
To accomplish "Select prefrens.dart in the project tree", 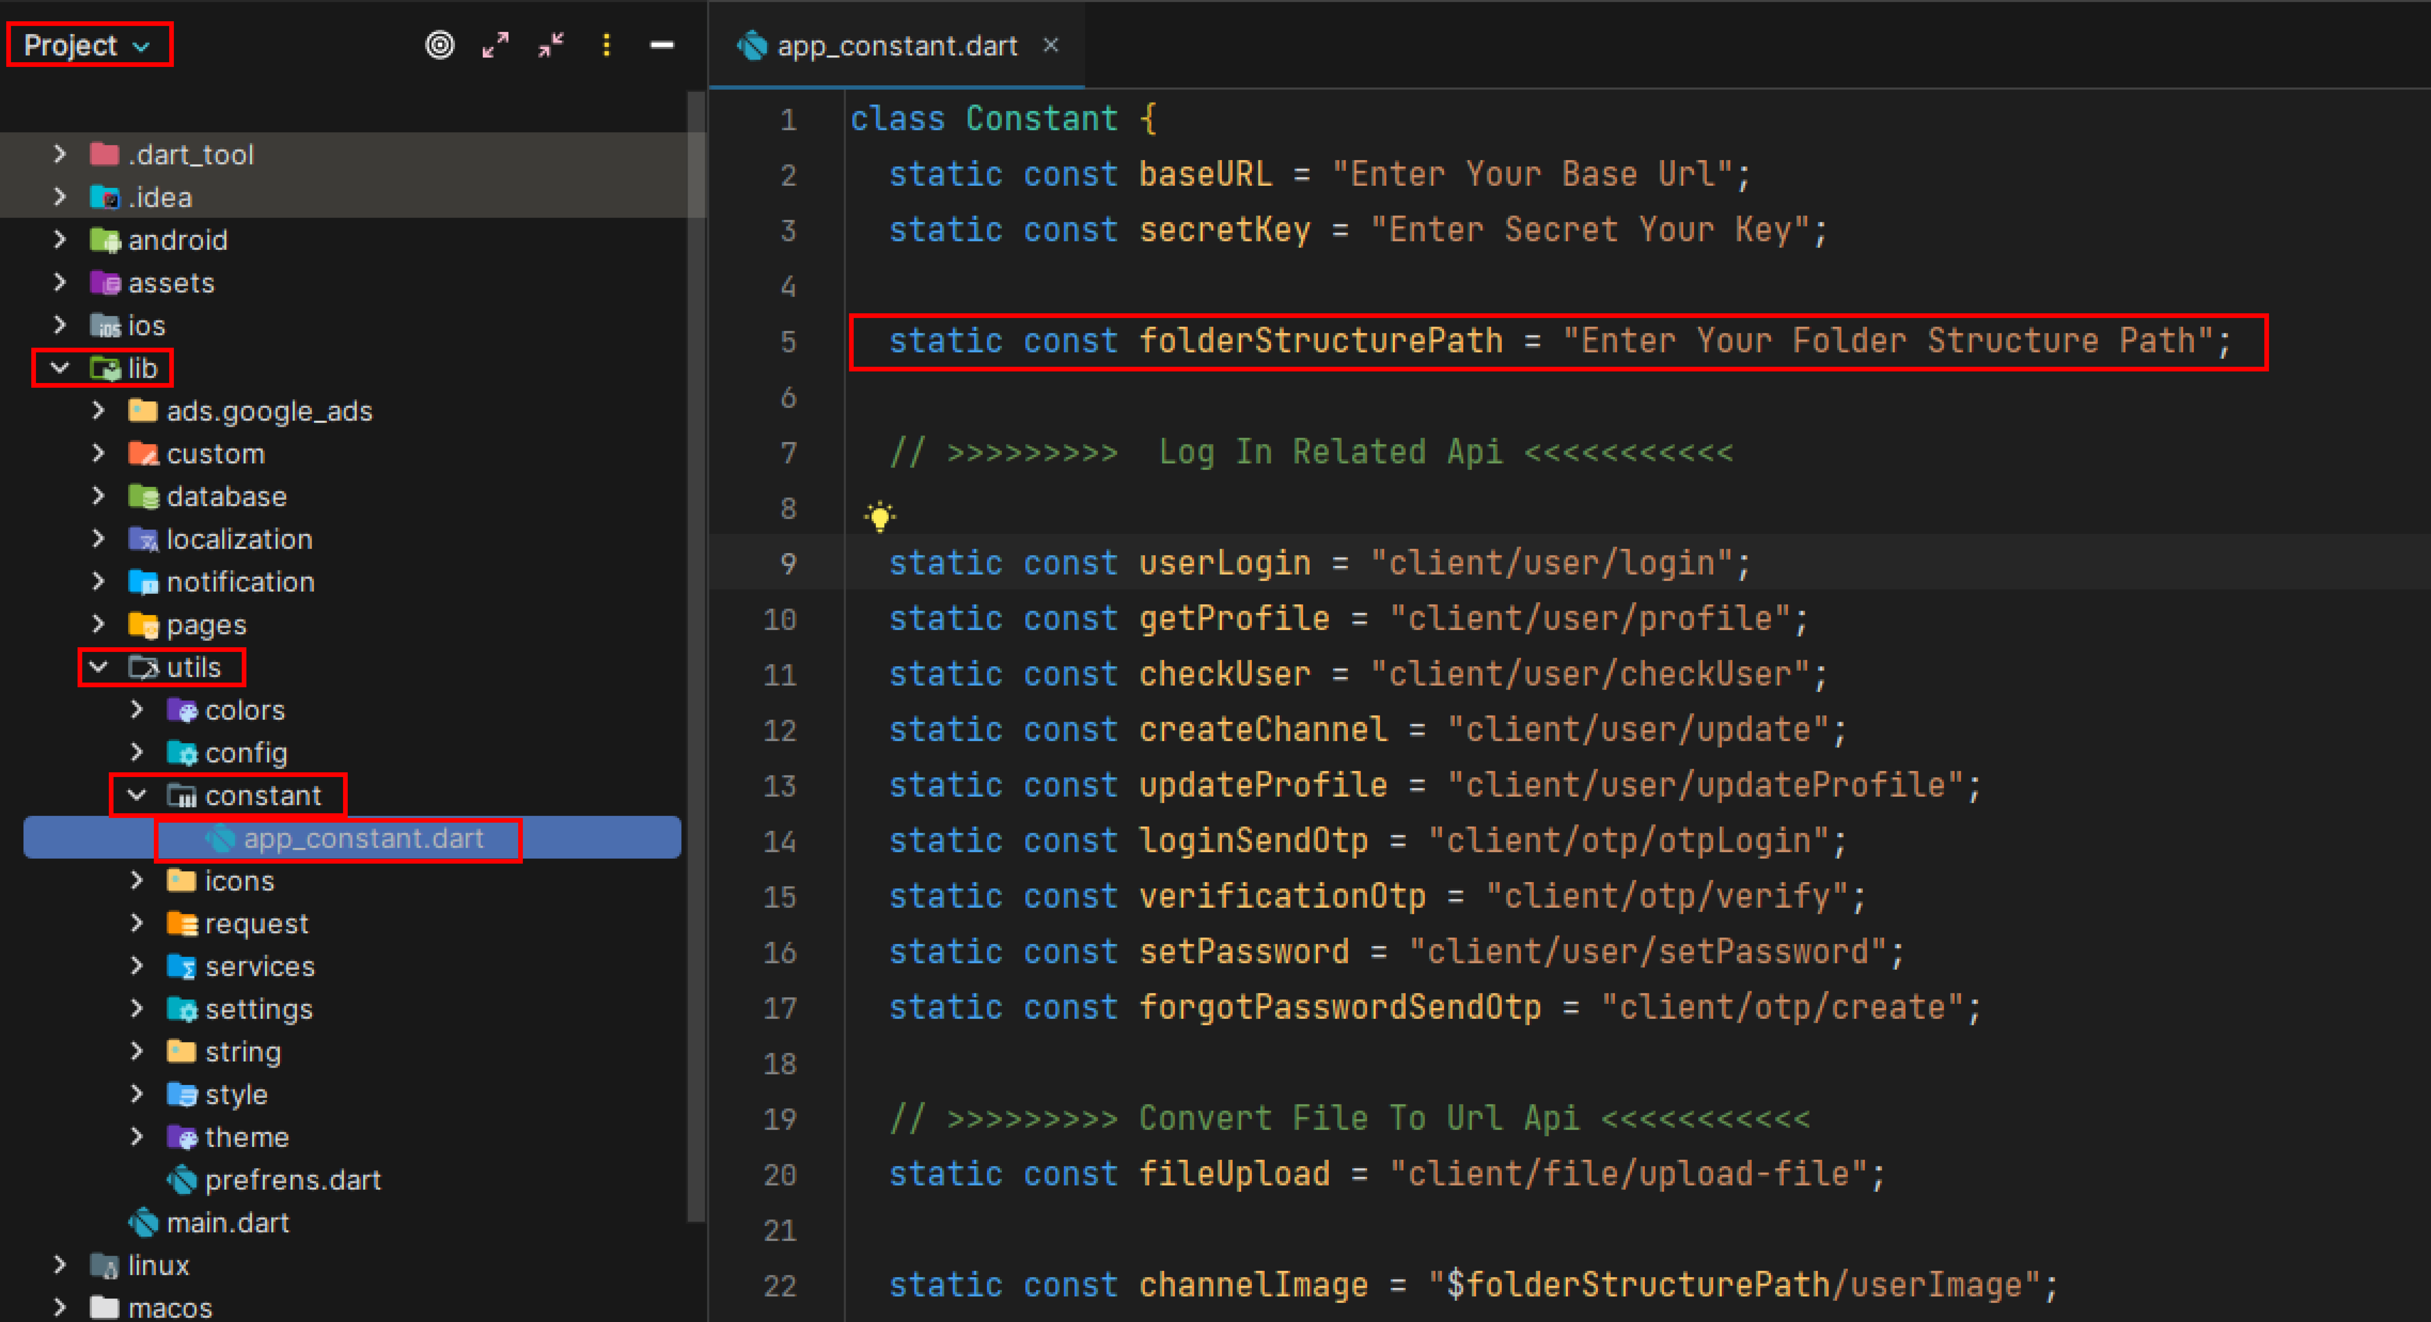I will [x=293, y=1179].
